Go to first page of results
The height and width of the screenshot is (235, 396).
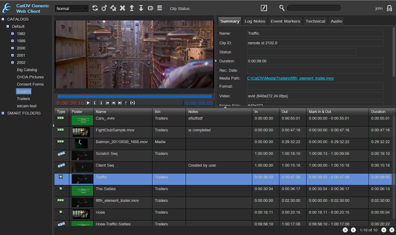(345, 230)
